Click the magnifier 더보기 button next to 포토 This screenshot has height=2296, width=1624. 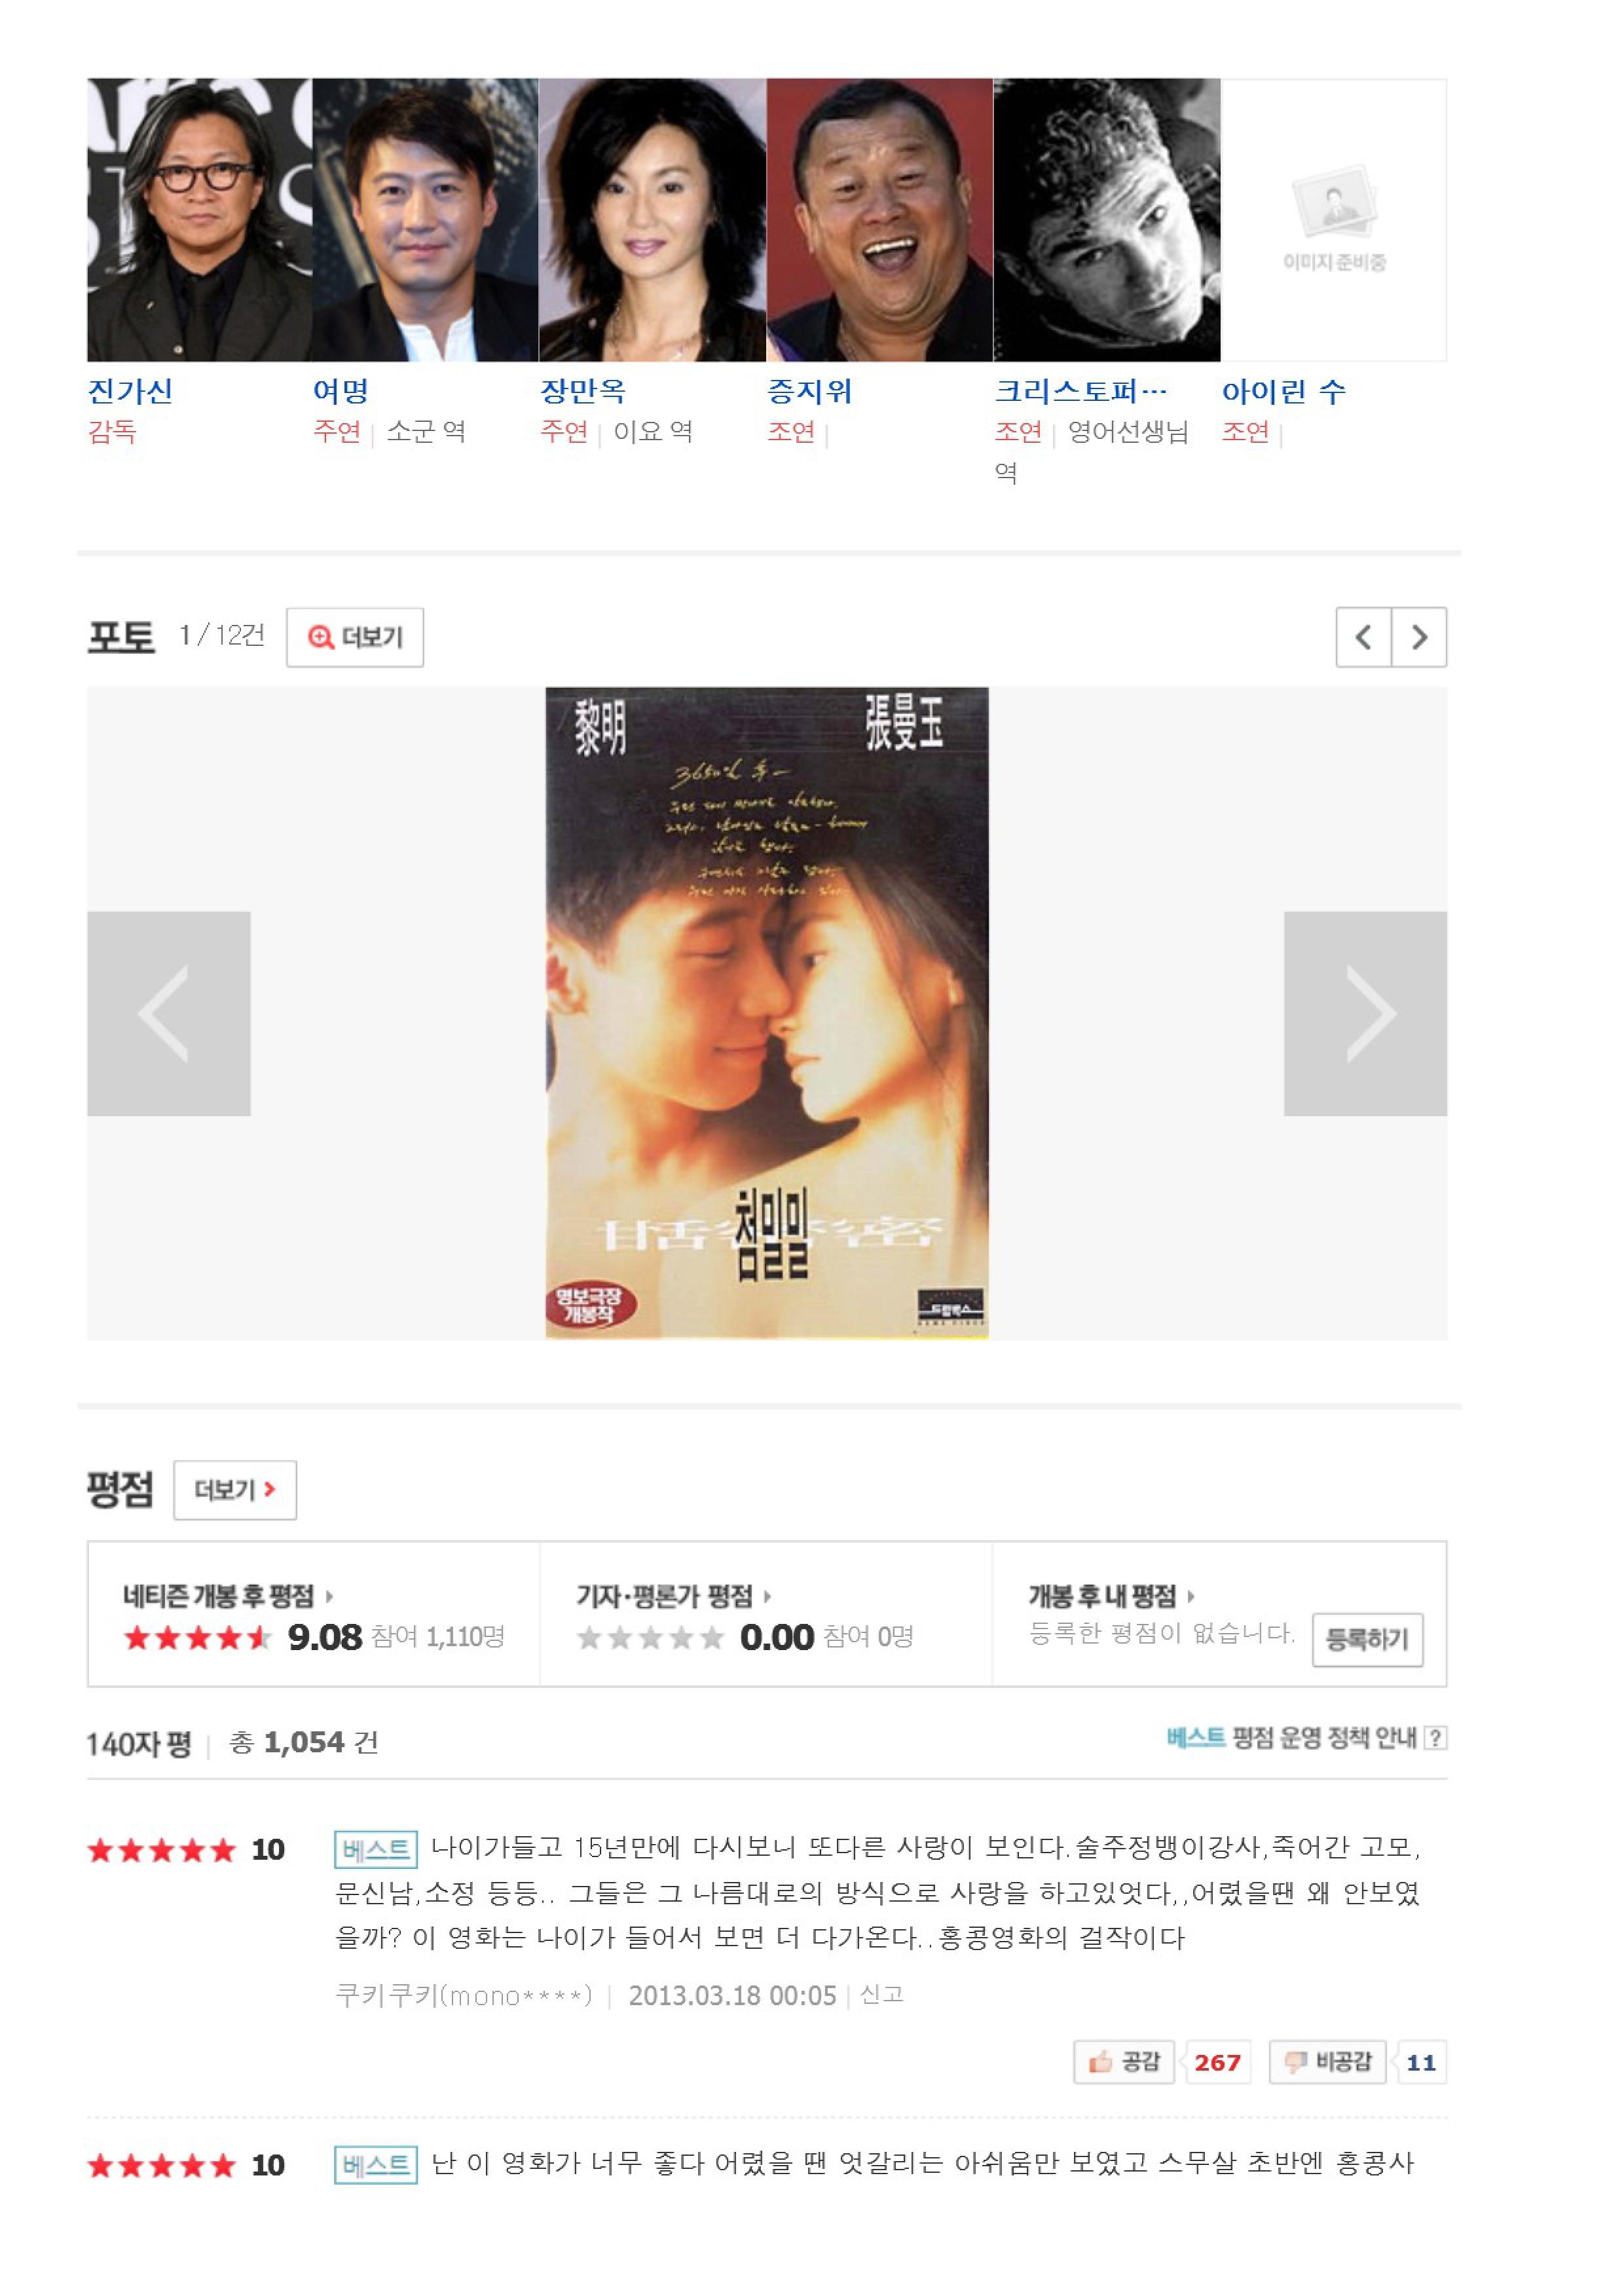click(x=355, y=637)
